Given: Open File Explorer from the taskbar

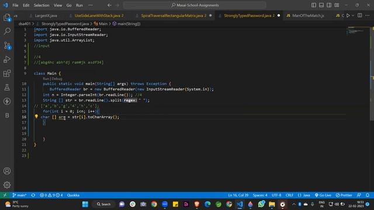Looking at the screenshot, I should (272, 204).
